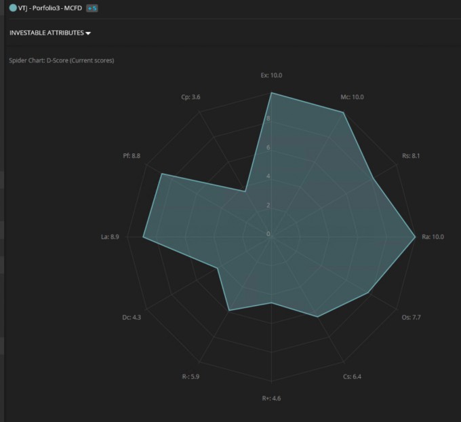The width and height of the screenshot is (461, 422).
Task: Select the VTJ - Porfolio3 - MCFD label
Action: pos(50,8)
